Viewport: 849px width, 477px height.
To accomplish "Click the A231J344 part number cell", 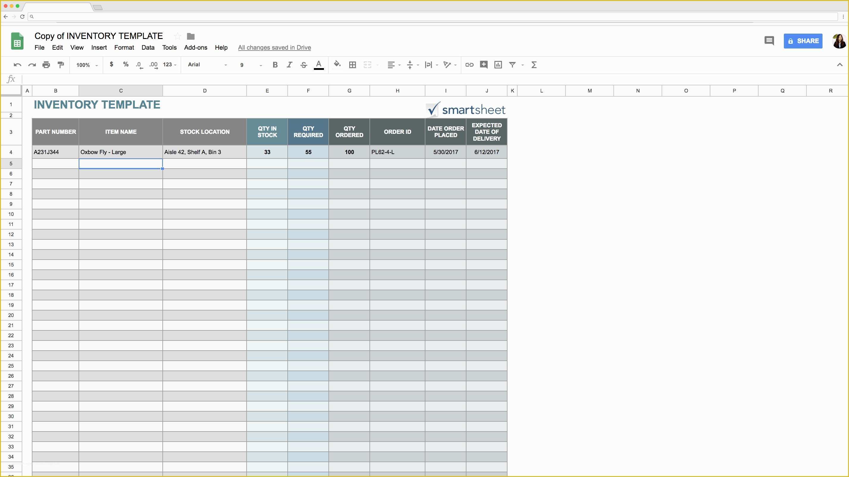I will (x=55, y=152).
